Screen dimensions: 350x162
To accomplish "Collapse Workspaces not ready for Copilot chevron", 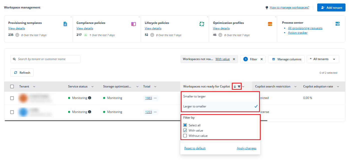I will click(x=243, y=86).
